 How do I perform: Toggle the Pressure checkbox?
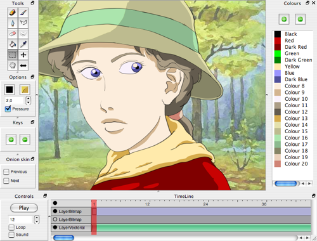point(8,109)
